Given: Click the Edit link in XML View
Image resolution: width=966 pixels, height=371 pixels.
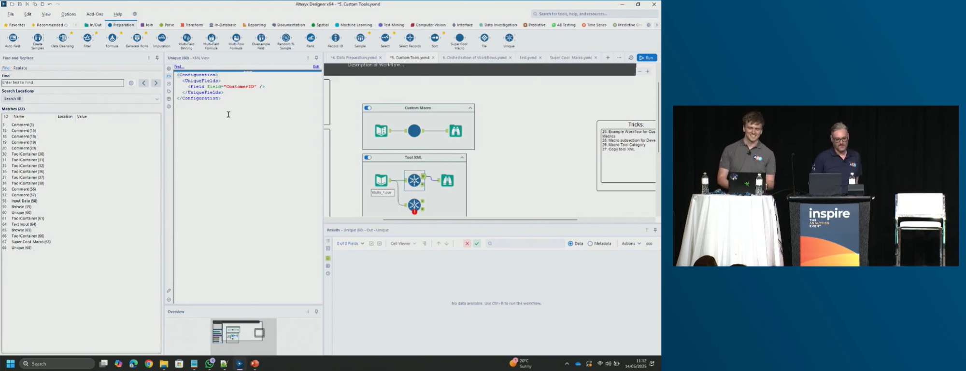Looking at the screenshot, I should coord(316,67).
